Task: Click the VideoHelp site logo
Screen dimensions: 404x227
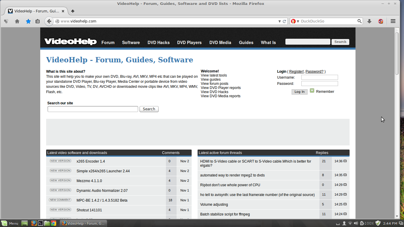Action: [70, 41]
